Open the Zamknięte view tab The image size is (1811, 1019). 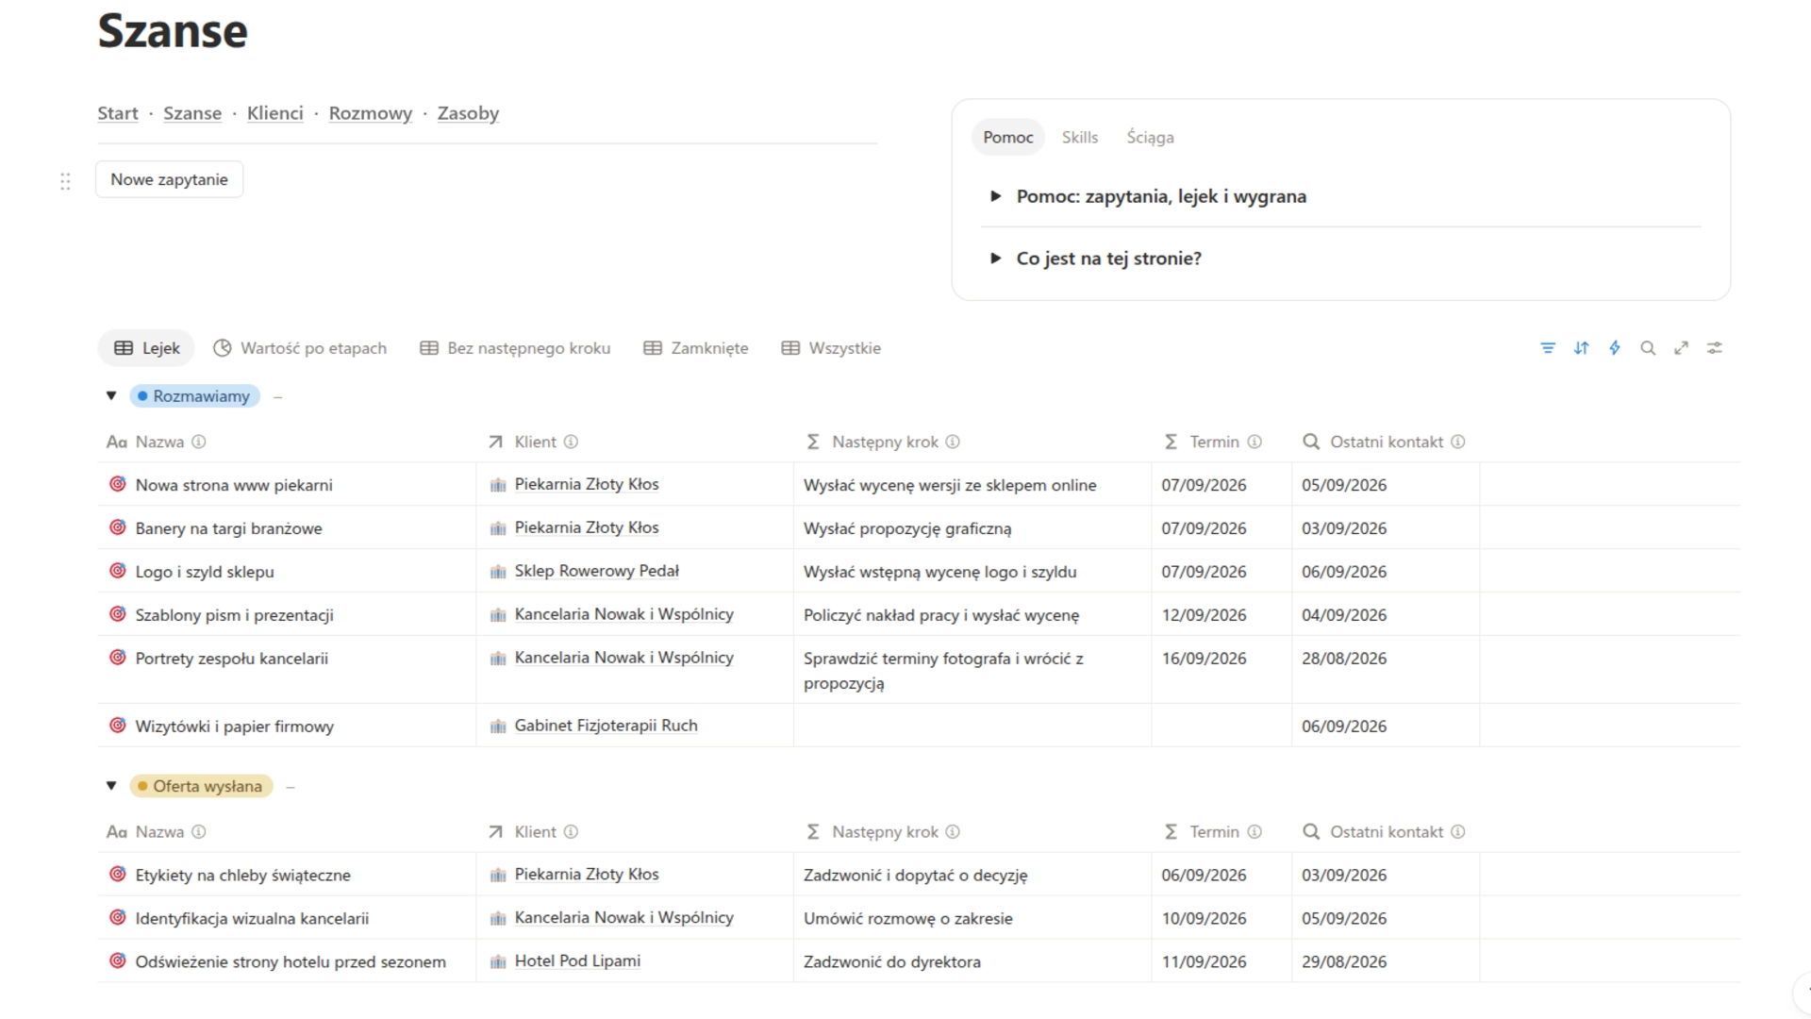[x=696, y=348]
